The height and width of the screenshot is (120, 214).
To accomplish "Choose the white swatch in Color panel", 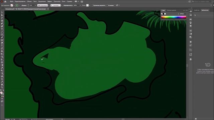I will (x=165, y=14).
